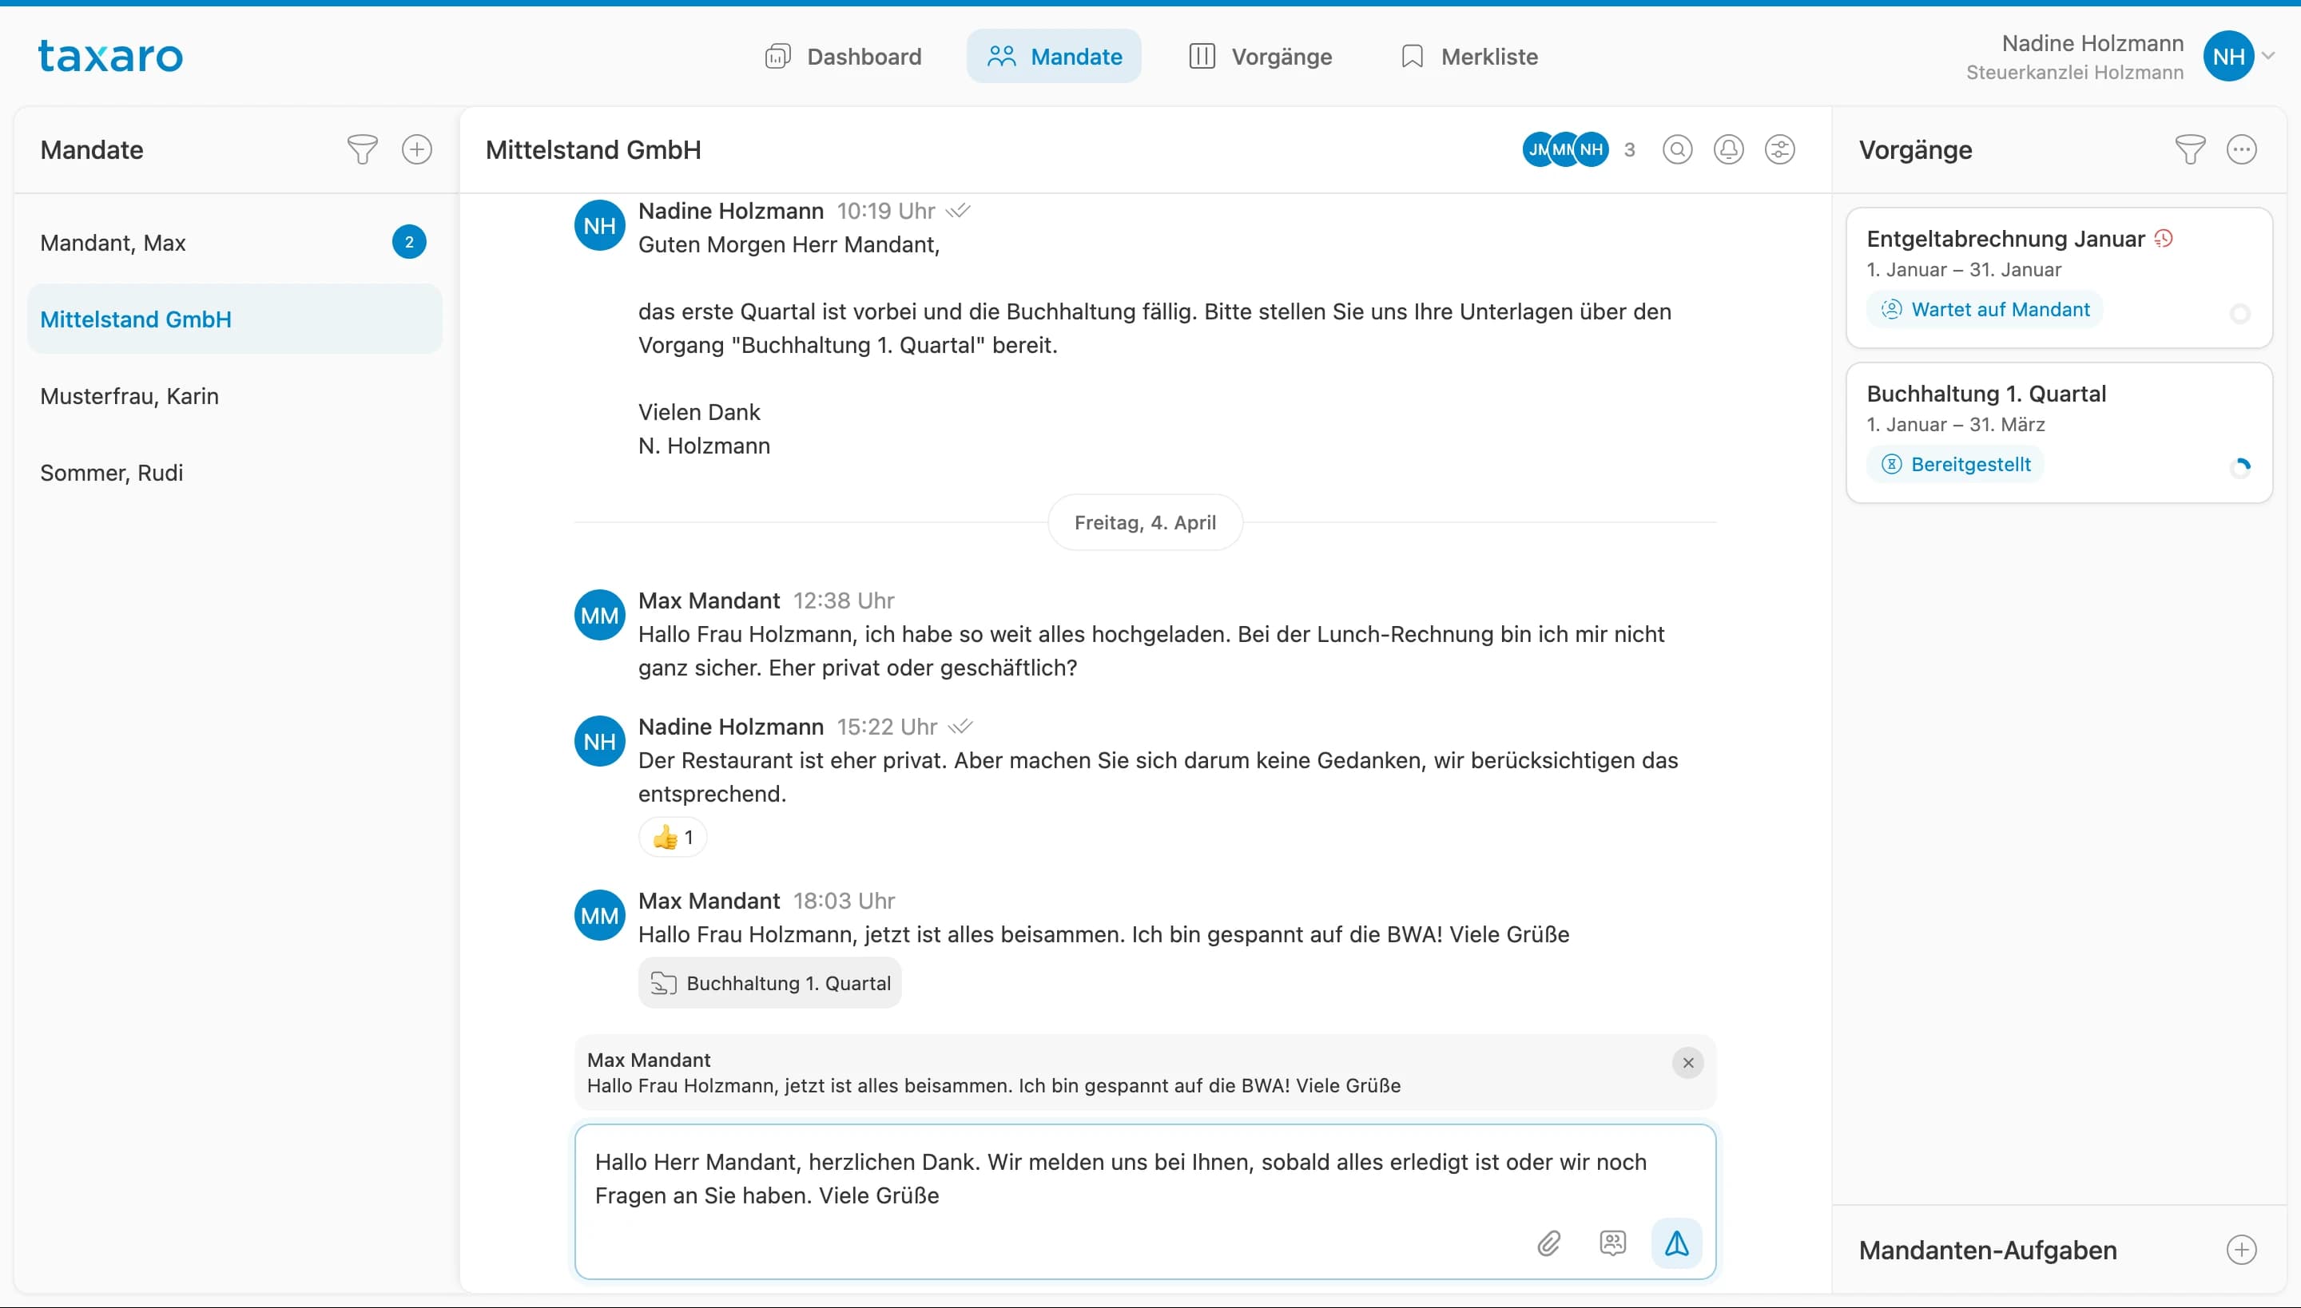Screen dimensions: 2301x1308
Task: Click the Mandanten-Aufgaben section header
Action: [x=1987, y=1251]
